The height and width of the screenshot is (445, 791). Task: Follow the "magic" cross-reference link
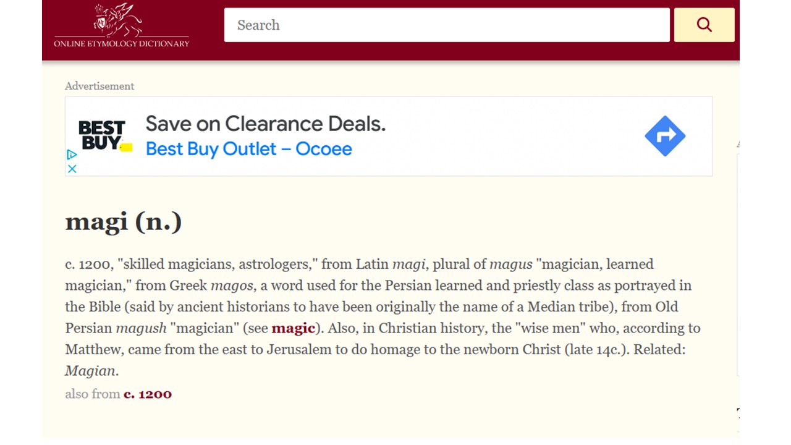pos(293,328)
